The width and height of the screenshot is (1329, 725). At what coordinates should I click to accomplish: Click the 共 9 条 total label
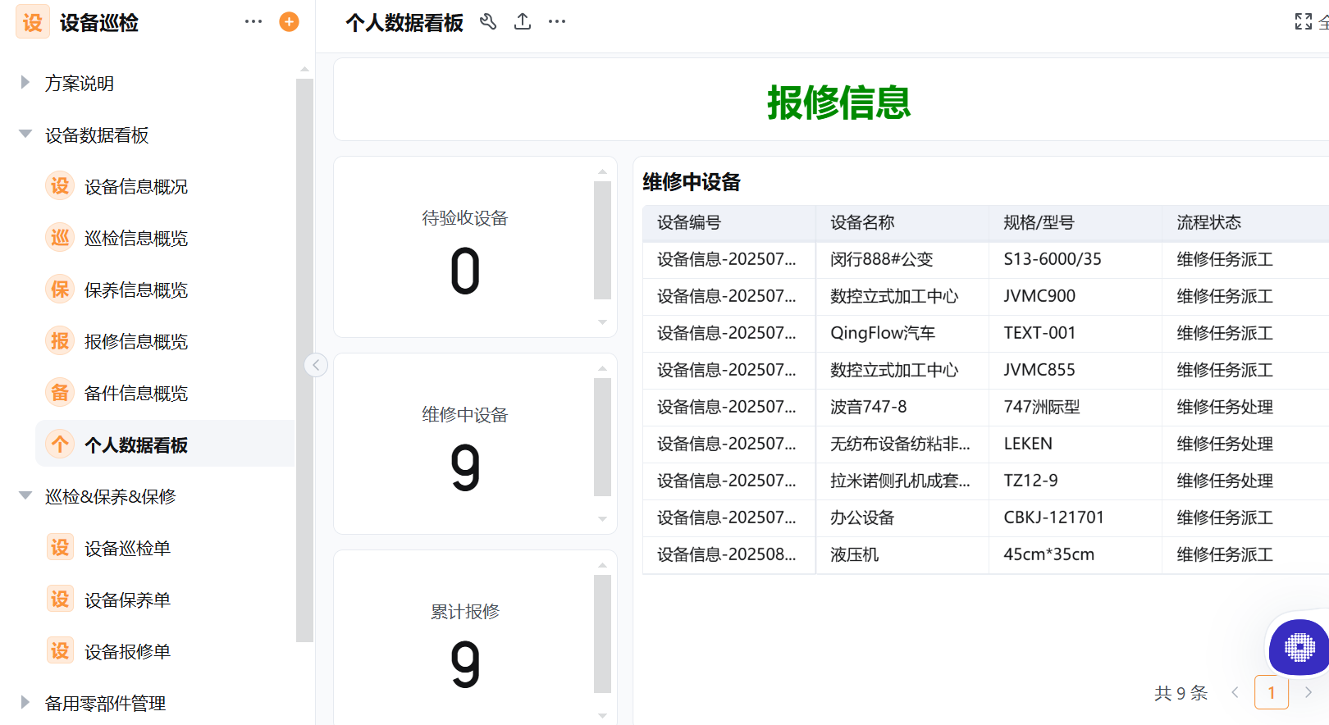pyautogui.click(x=1181, y=693)
